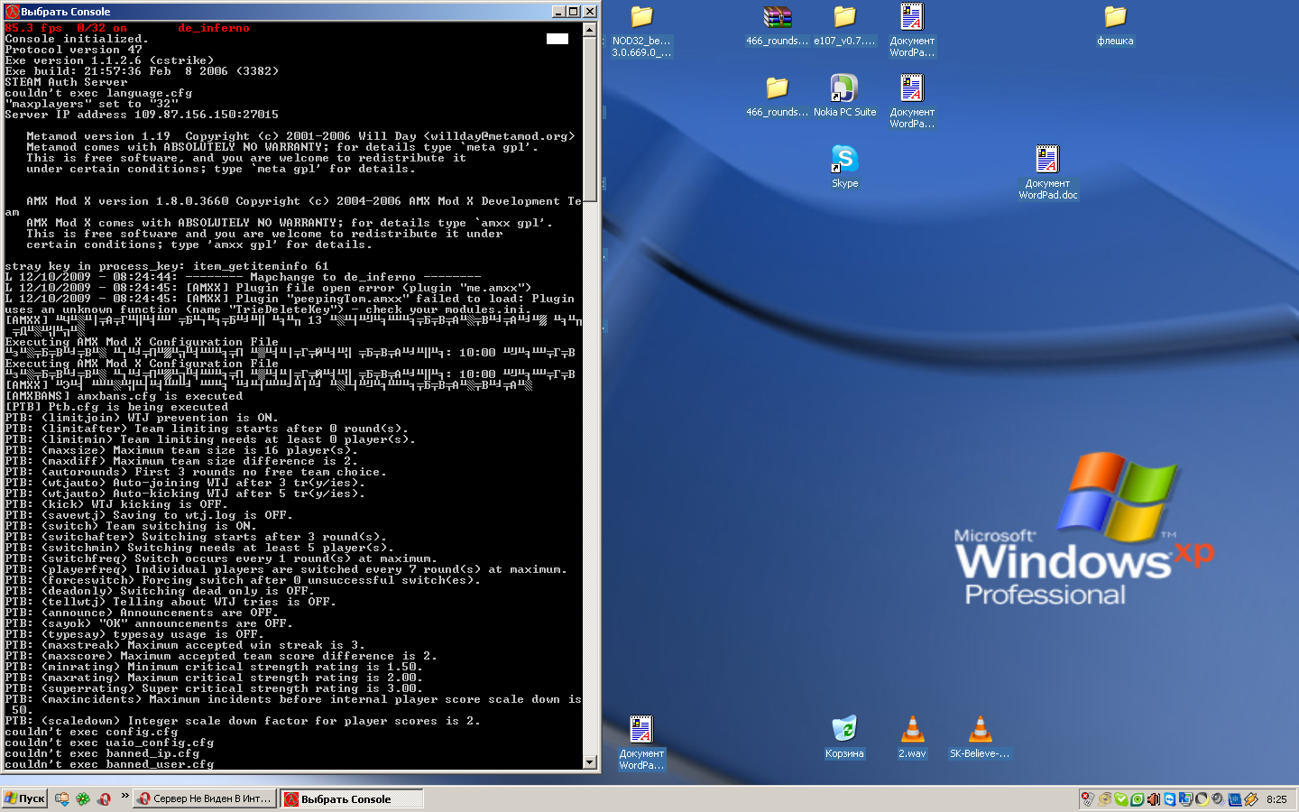Maximize the Console window
Viewport: 1299px width, 812px height.
coord(573,12)
